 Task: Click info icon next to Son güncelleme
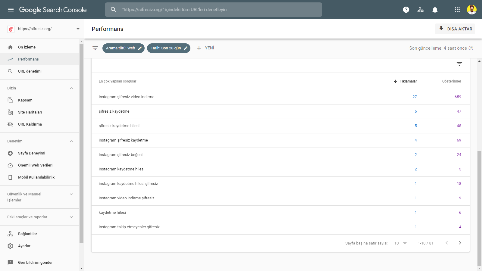click(x=471, y=48)
